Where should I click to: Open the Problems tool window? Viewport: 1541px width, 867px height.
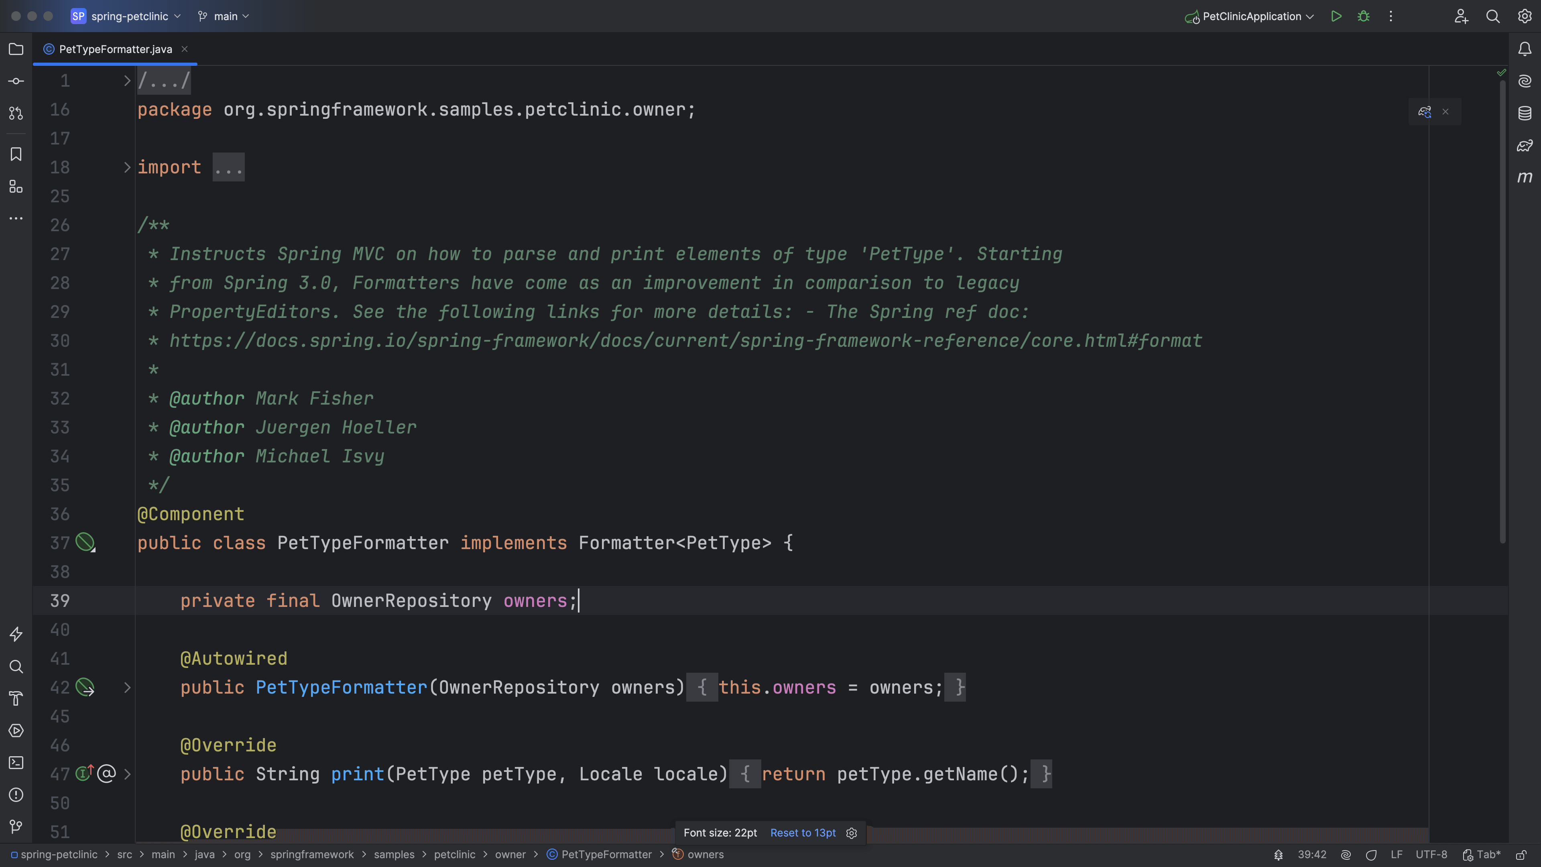click(x=16, y=795)
